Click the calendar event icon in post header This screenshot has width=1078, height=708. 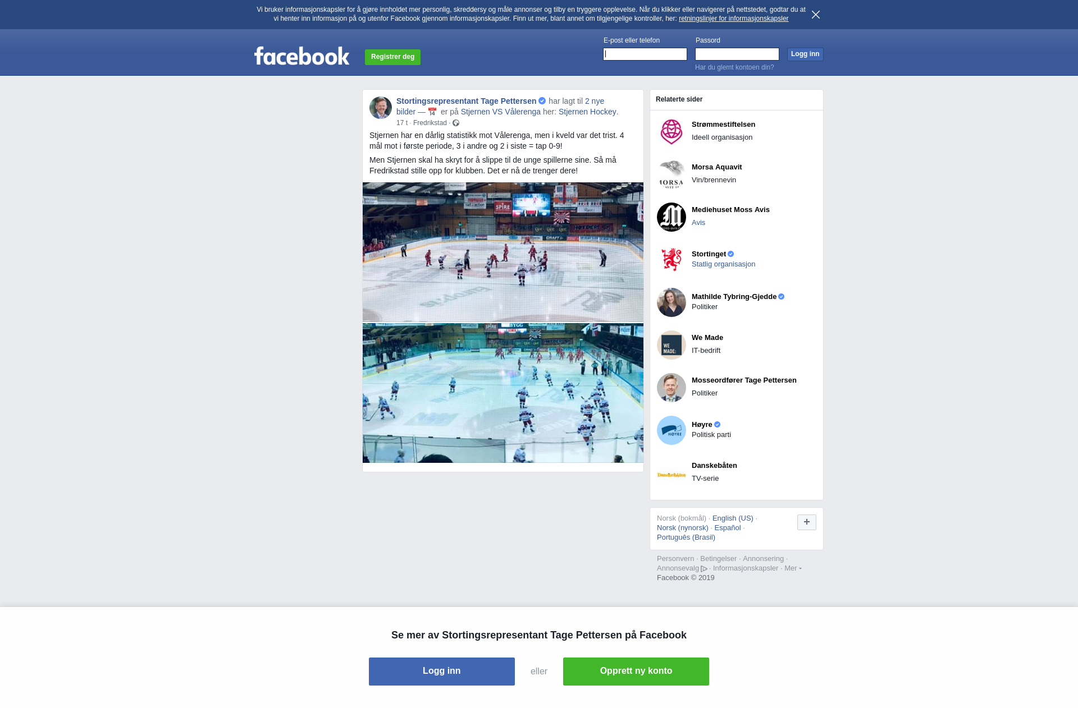tap(432, 112)
